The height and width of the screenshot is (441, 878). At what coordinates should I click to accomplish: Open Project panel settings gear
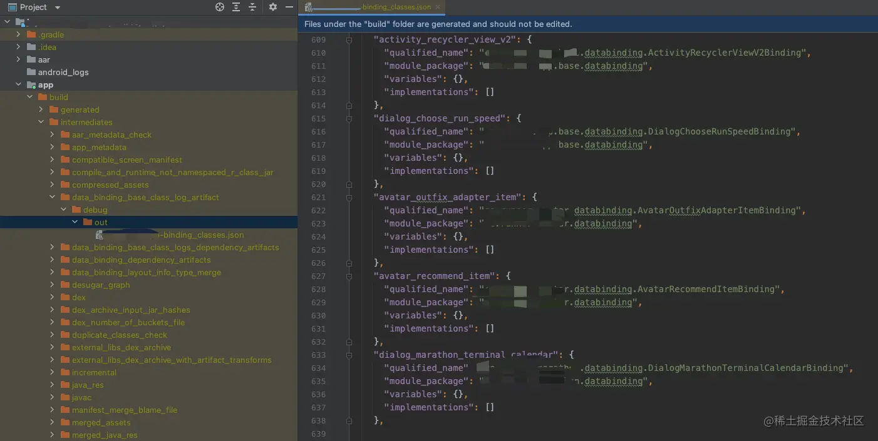[273, 7]
